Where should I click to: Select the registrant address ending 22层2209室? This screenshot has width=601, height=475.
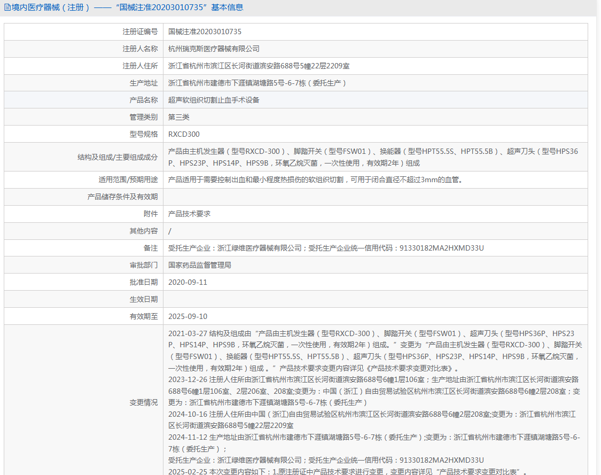(x=259, y=66)
